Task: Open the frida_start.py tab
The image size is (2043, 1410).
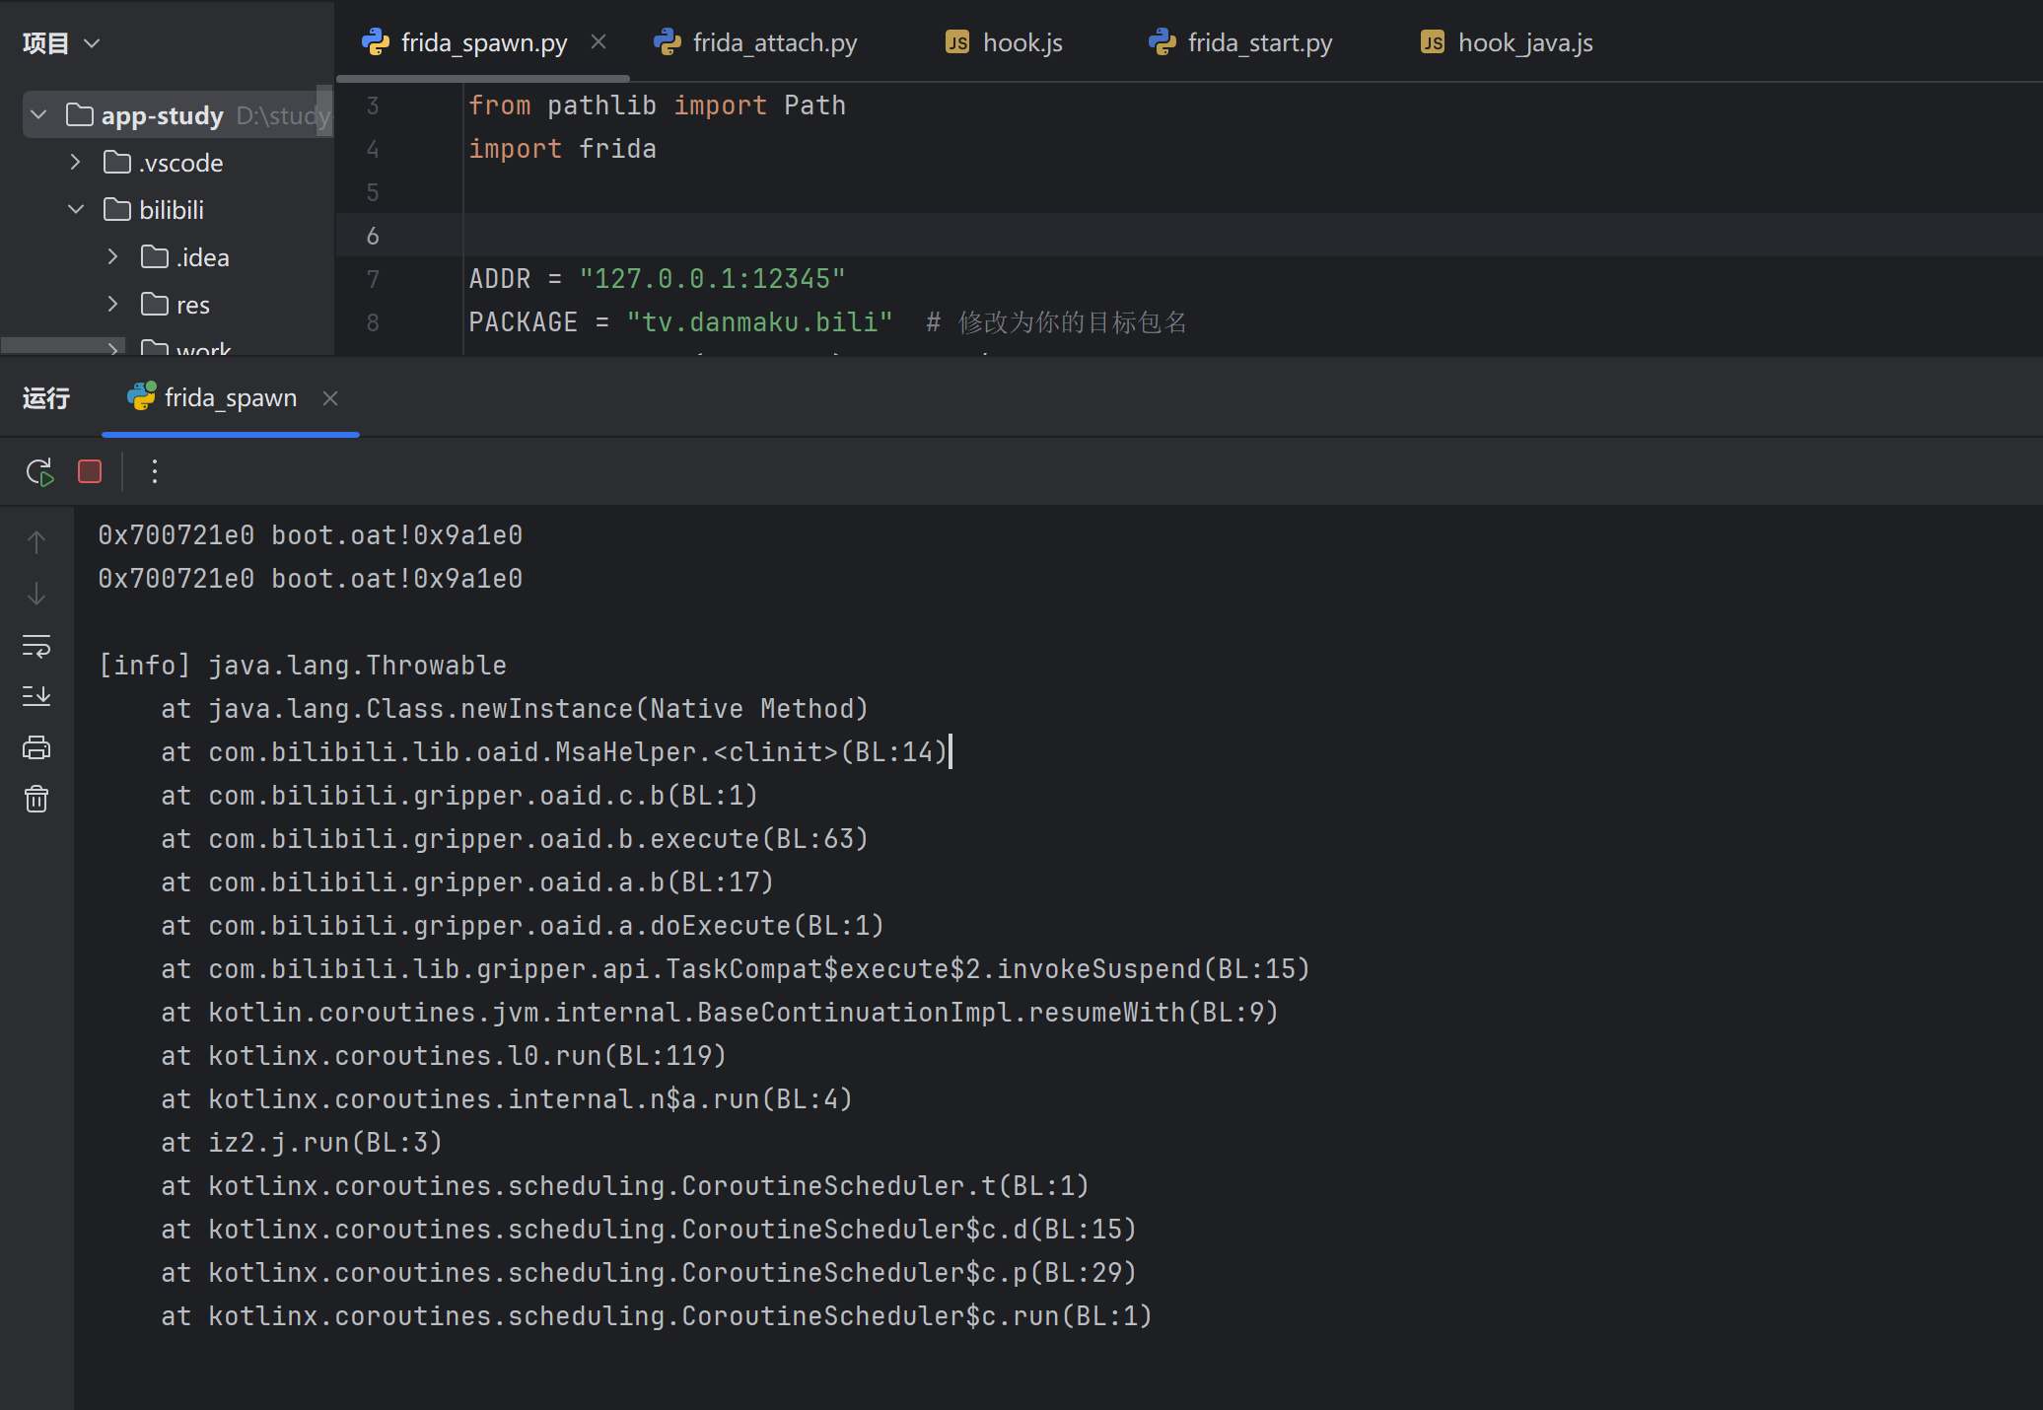Action: tap(1240, 42)
